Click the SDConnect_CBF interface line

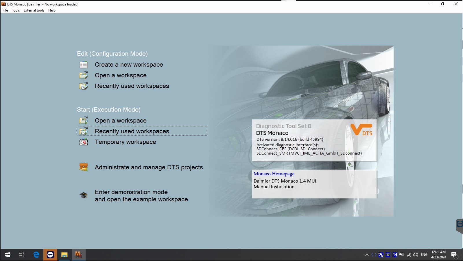coord(291,149)
